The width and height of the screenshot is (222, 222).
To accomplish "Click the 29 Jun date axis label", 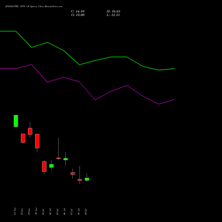I will coord(29,211).
